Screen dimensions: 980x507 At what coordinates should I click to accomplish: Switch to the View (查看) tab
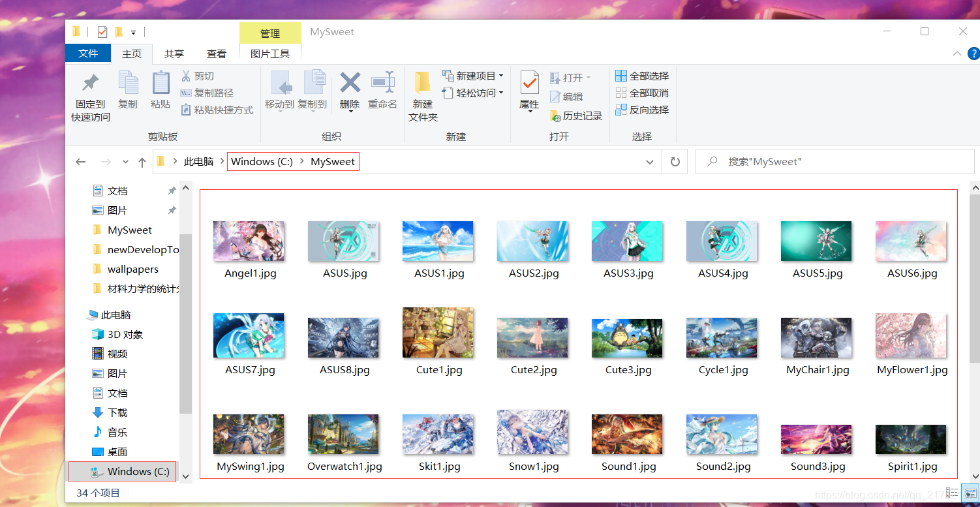217,54
